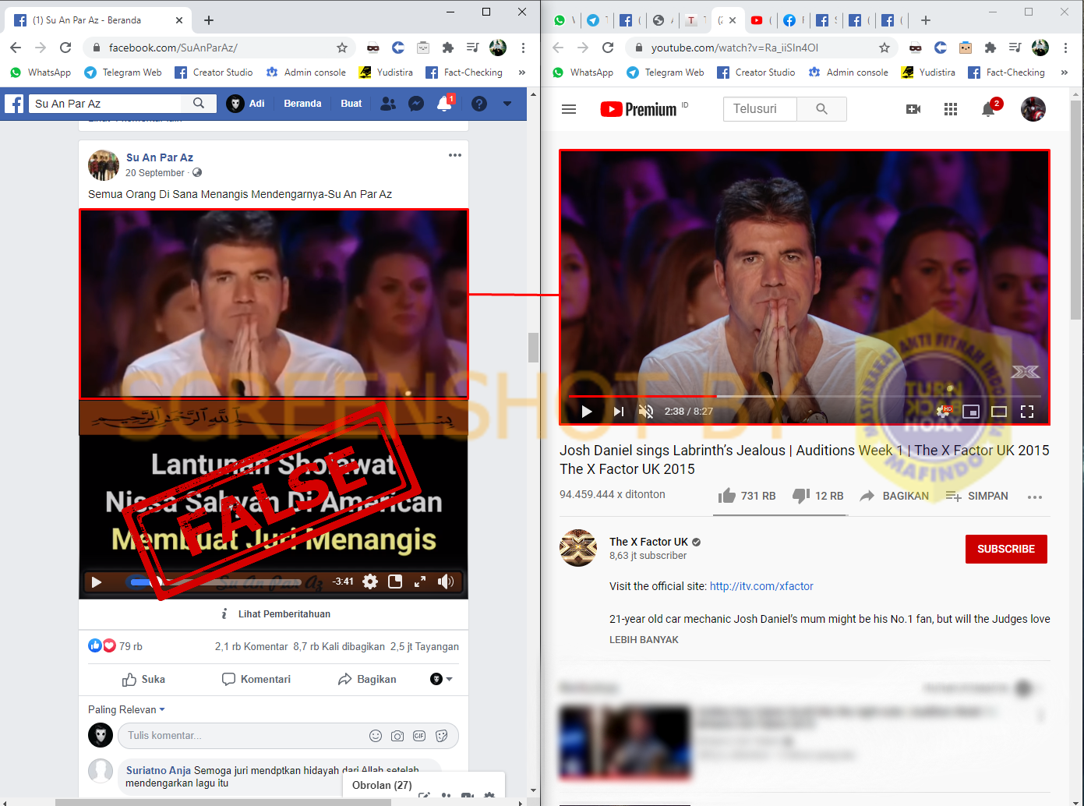1084x806 pixels.
Task: Open Adi profile link in header
Action: click(246, 103)
